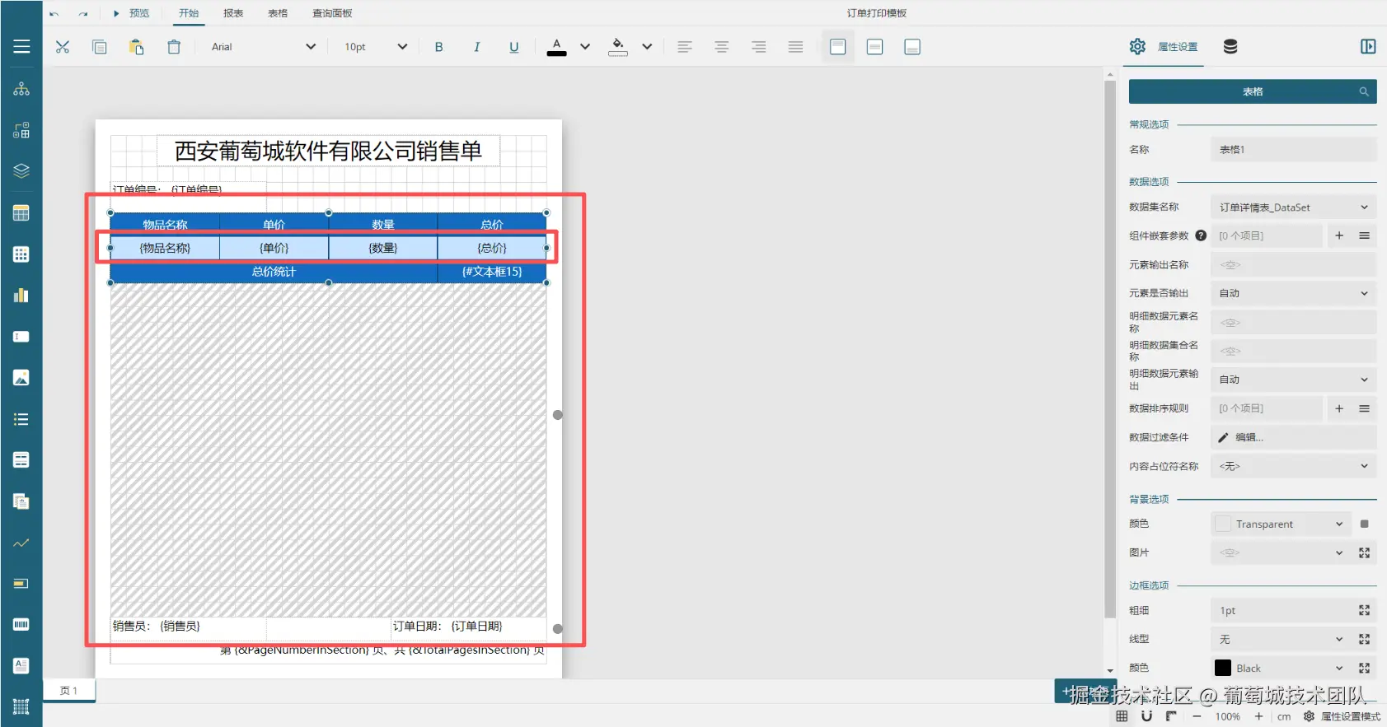This screenshot has height=727, width=1387.
Task: Zoom in with plus button
Action: point(1259,716)
